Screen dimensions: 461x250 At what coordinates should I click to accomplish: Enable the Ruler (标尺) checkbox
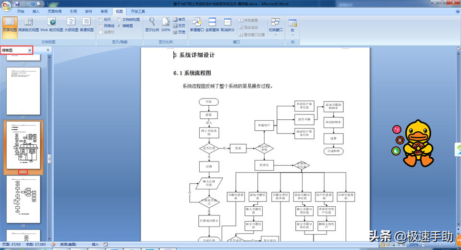click(x=100, y=20)
